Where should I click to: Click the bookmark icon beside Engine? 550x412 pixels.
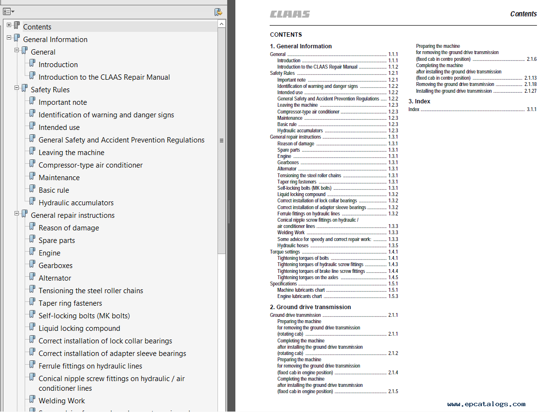[32, 252]
